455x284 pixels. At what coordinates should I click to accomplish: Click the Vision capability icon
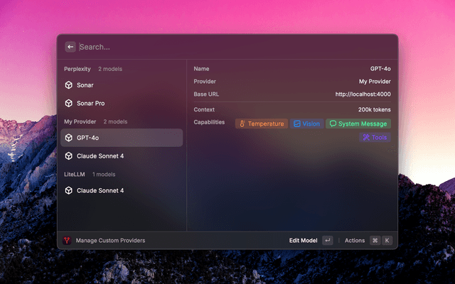(297, 124)
